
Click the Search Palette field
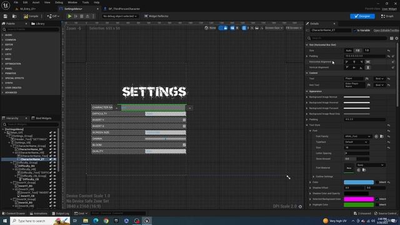click(31, 29)
